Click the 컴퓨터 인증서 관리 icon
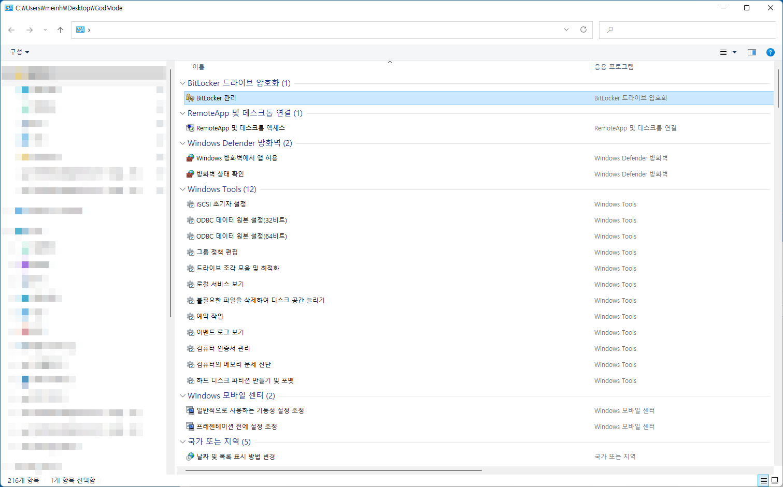This screenshot has width=783, height=487. tap(190, 348)
